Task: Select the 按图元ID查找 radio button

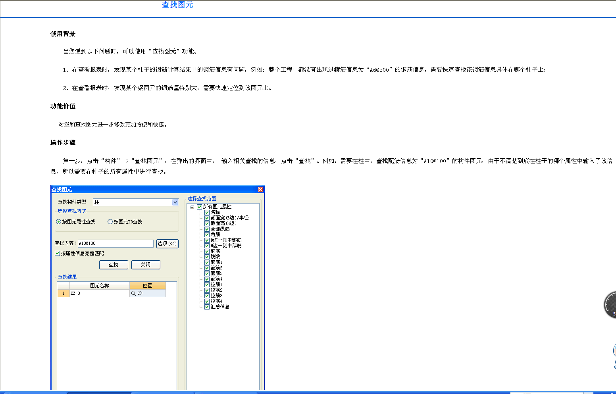Action: click(110, 222)
